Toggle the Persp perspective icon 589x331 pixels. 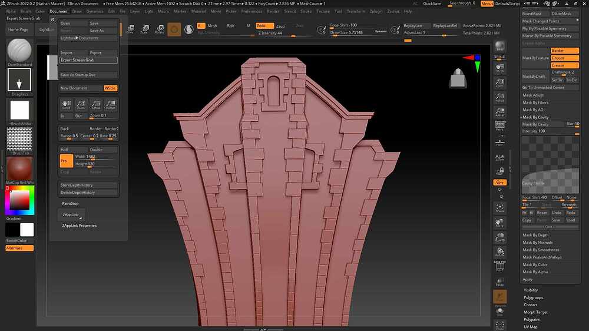[499, 126]
